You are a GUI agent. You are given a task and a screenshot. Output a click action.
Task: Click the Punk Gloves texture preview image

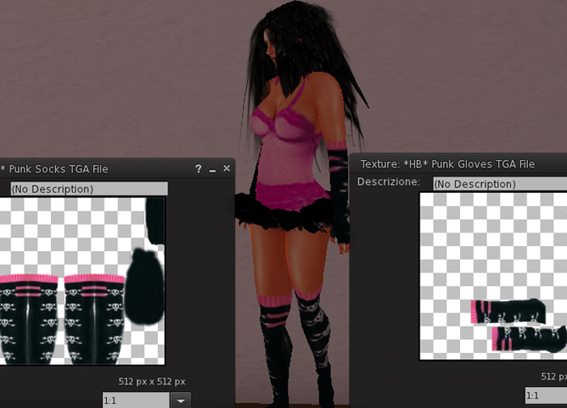tap(493, 276)
